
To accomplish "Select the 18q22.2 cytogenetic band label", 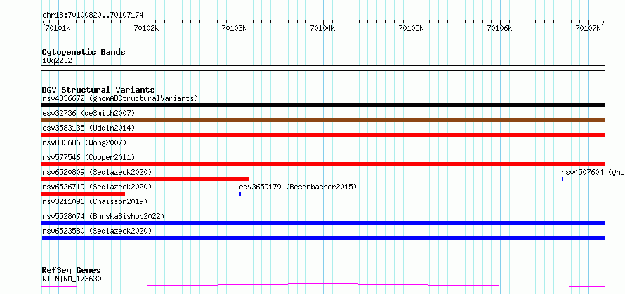I will [57, 60].
